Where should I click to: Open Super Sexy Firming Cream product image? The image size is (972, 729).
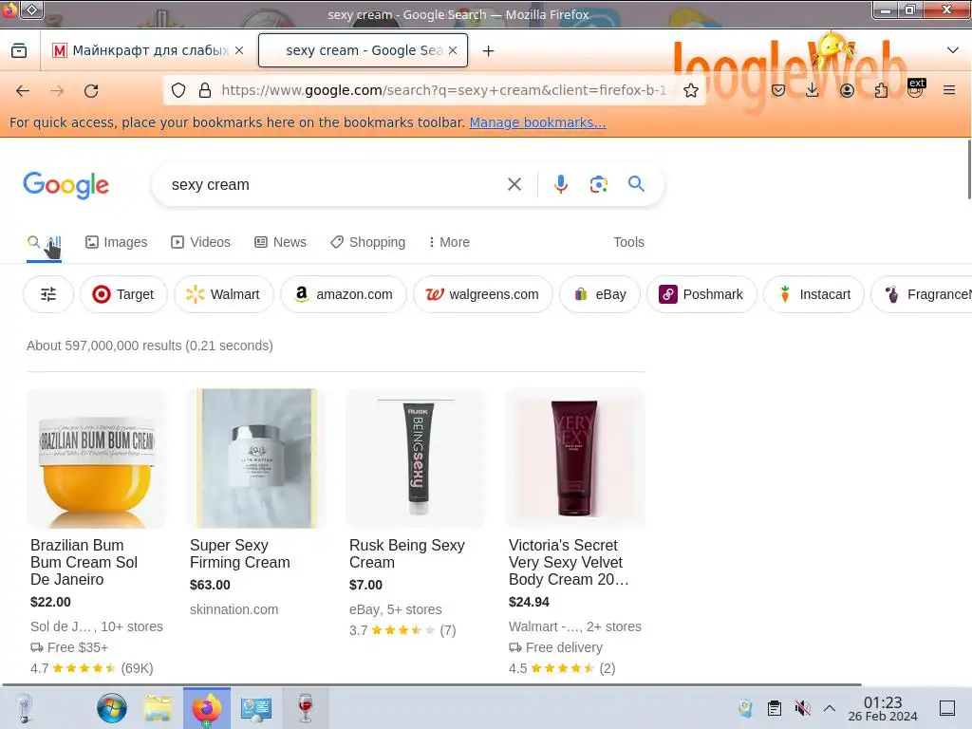point(256,458)
